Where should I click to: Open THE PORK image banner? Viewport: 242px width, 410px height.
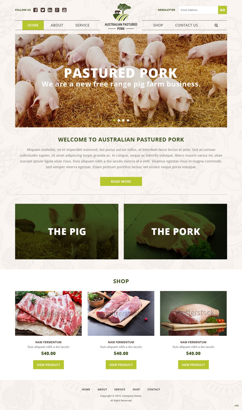click(x=175, y=232)
